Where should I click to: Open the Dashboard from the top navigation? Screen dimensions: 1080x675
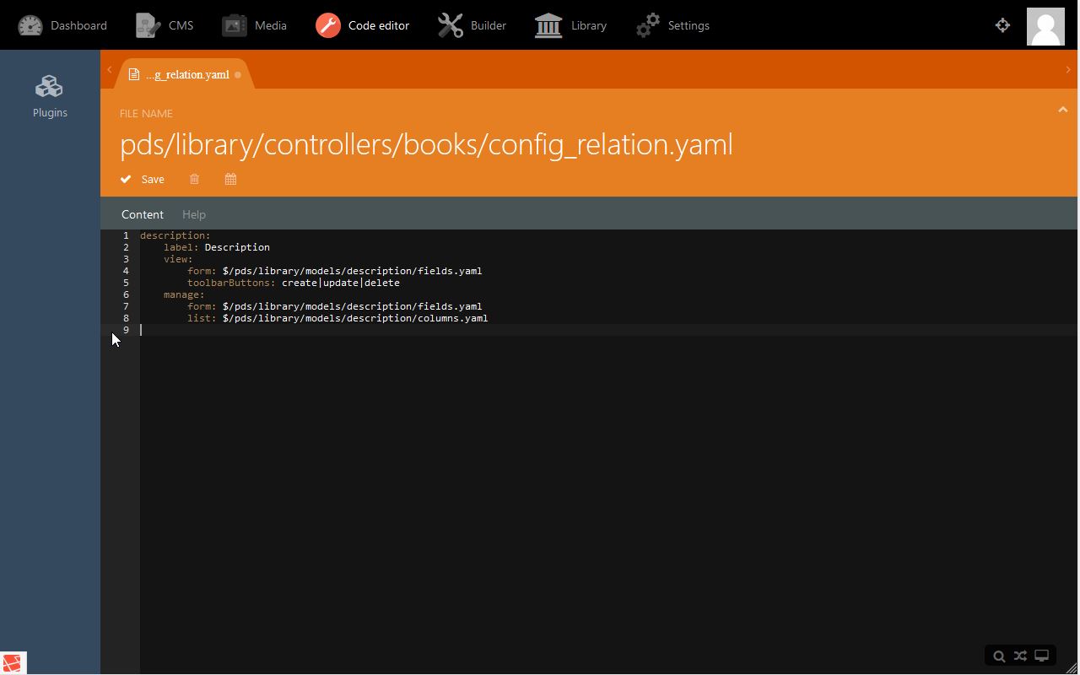(x=63, y=25)
